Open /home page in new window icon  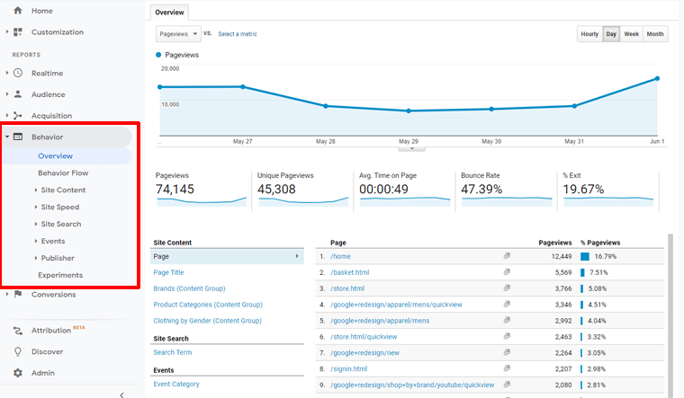[x=508, y=256]
